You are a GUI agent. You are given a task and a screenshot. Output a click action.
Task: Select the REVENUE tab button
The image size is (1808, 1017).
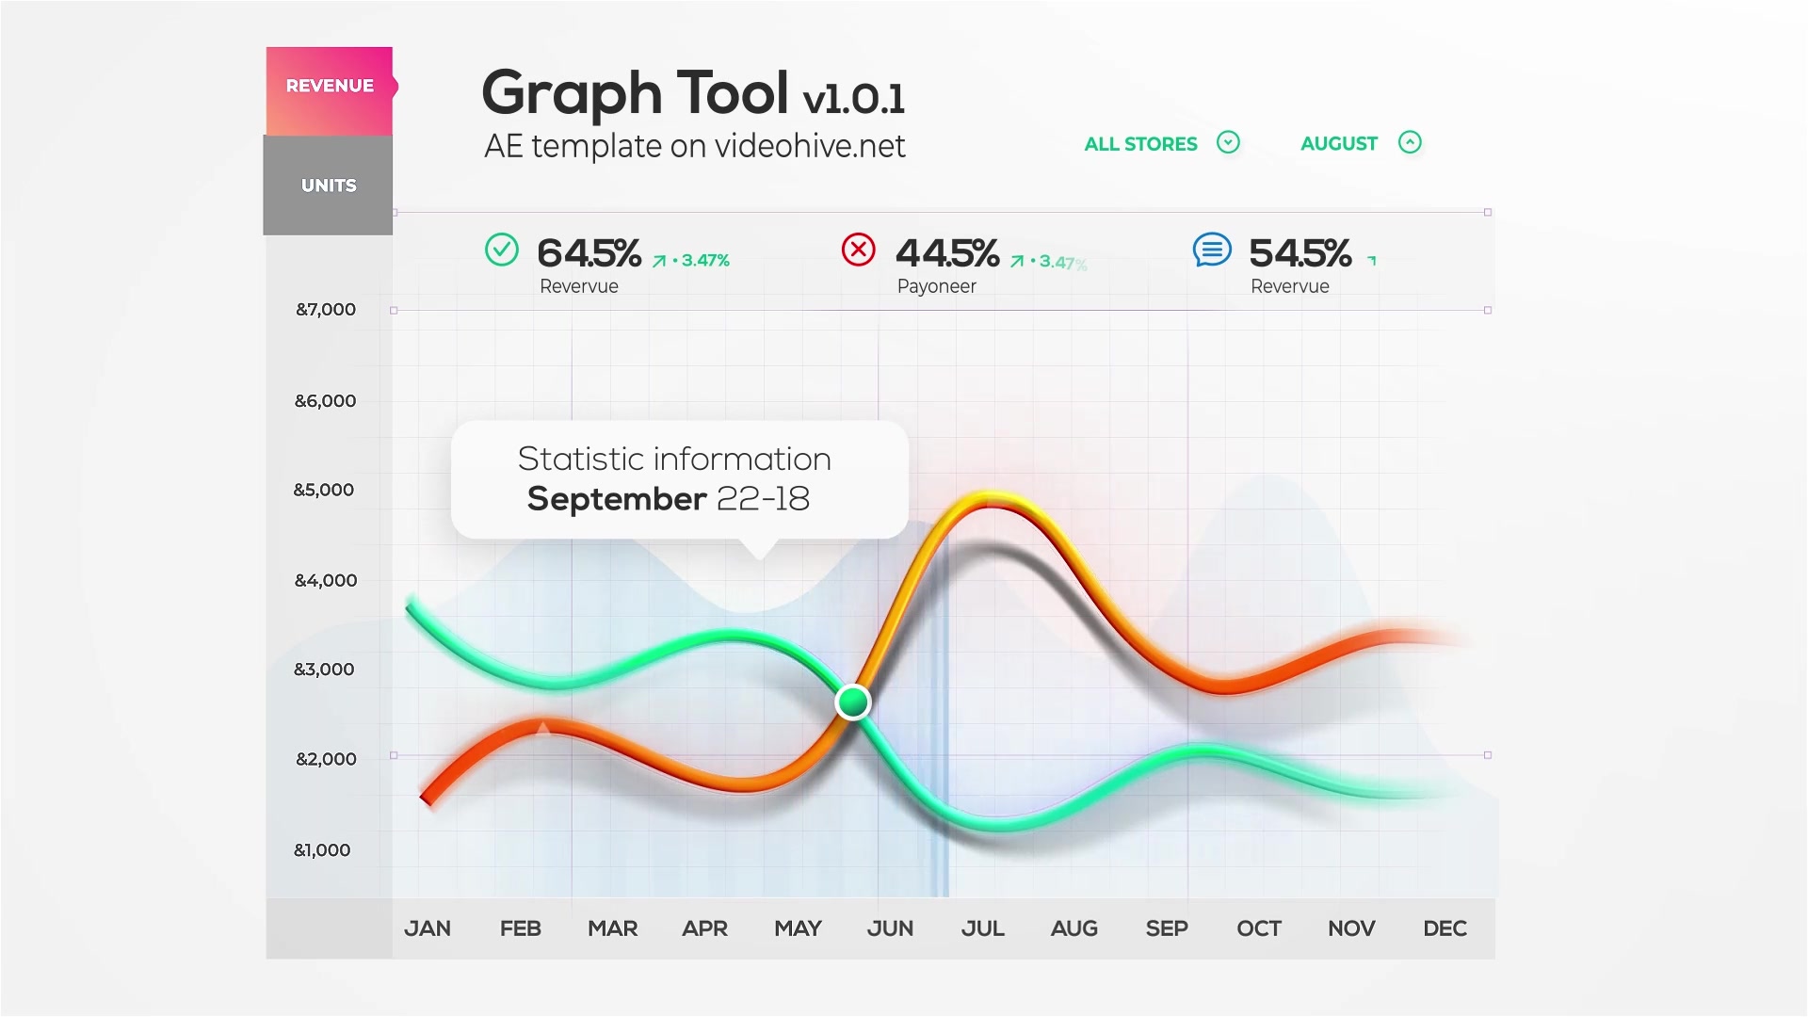(x=328, y=86)
